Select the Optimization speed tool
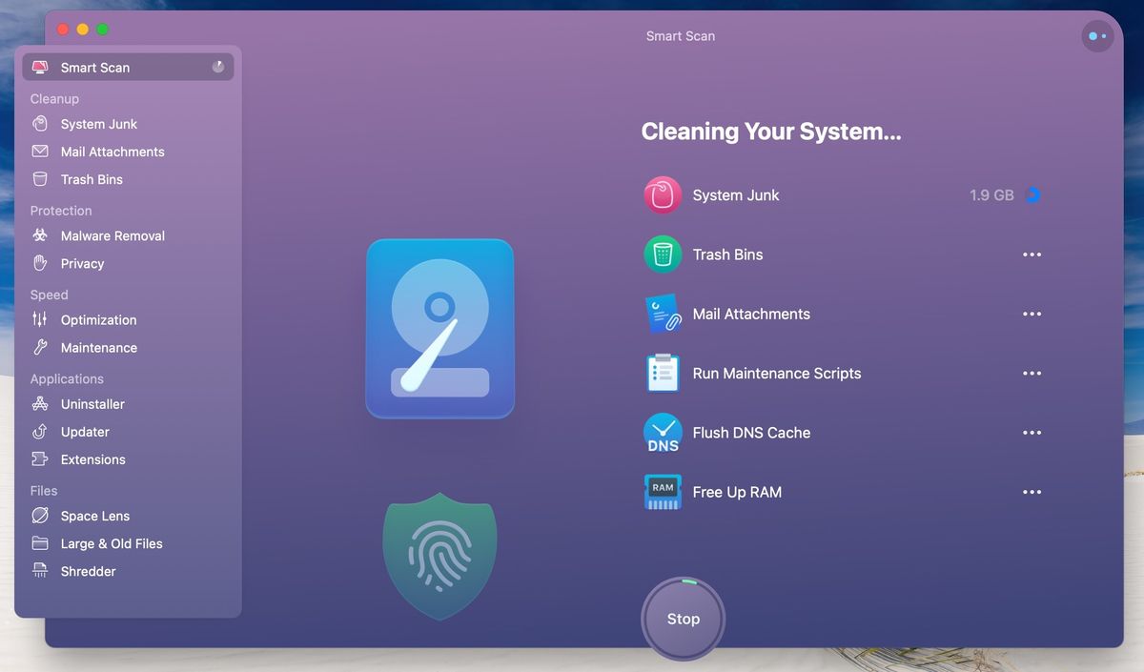Viewport: 1144px width, 672px height. coord(98,319)
